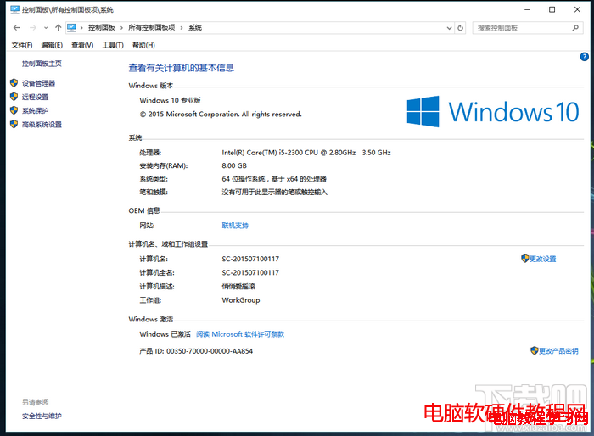
Task: Open the address bar history dropdown
Action: tap(449, 28)
